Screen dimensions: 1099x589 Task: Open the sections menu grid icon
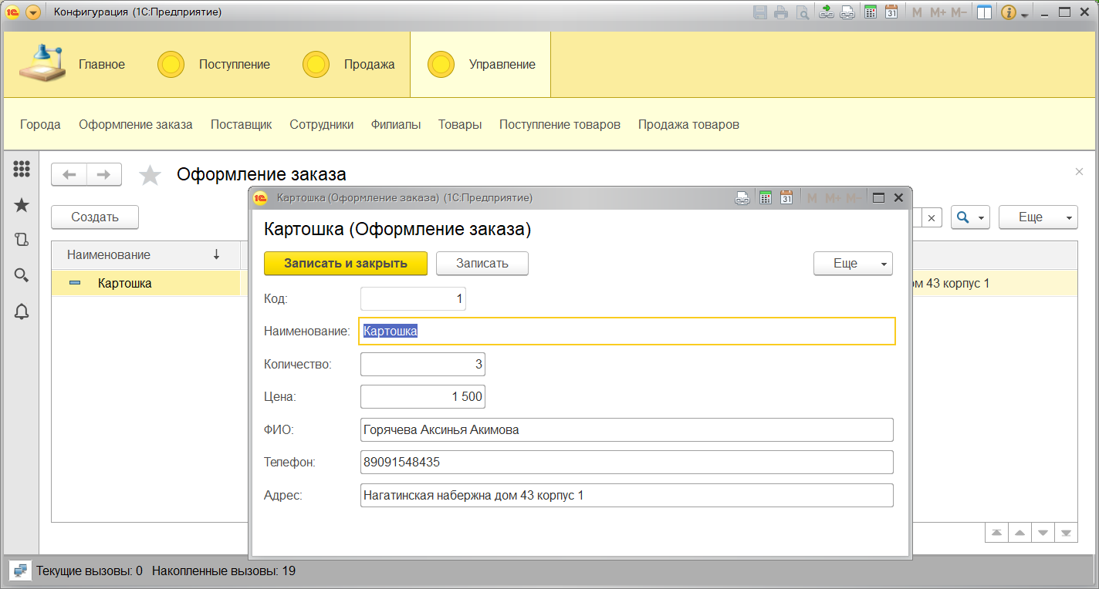coord(22,169)
